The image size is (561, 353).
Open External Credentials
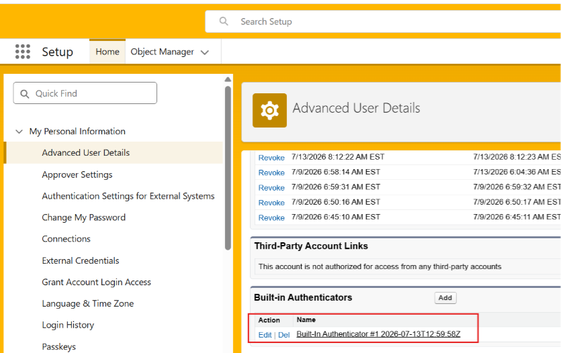point(80,260)
